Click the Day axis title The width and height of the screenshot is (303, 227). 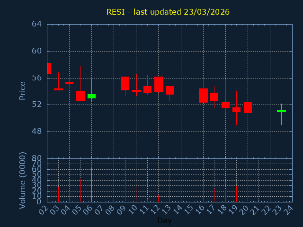pos(164,221)
